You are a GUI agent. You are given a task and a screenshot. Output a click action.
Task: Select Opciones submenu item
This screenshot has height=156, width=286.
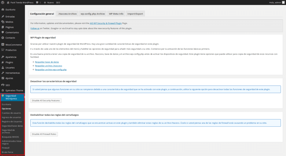pos(6,109)
